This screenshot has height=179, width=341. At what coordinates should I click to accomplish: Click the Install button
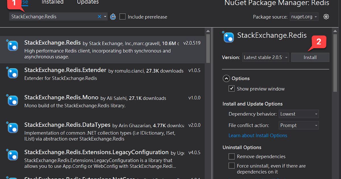tap(310, 57)
